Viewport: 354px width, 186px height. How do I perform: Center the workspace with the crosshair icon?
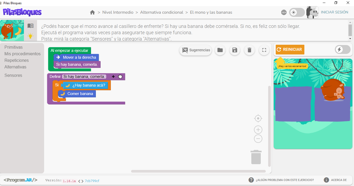258,119
